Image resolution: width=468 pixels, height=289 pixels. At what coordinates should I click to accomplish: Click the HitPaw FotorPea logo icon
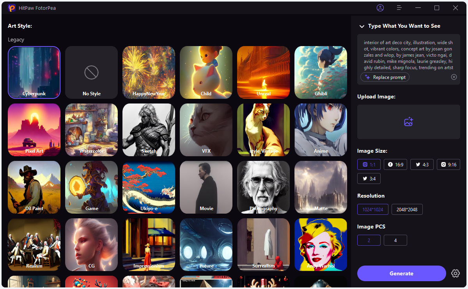12,8
